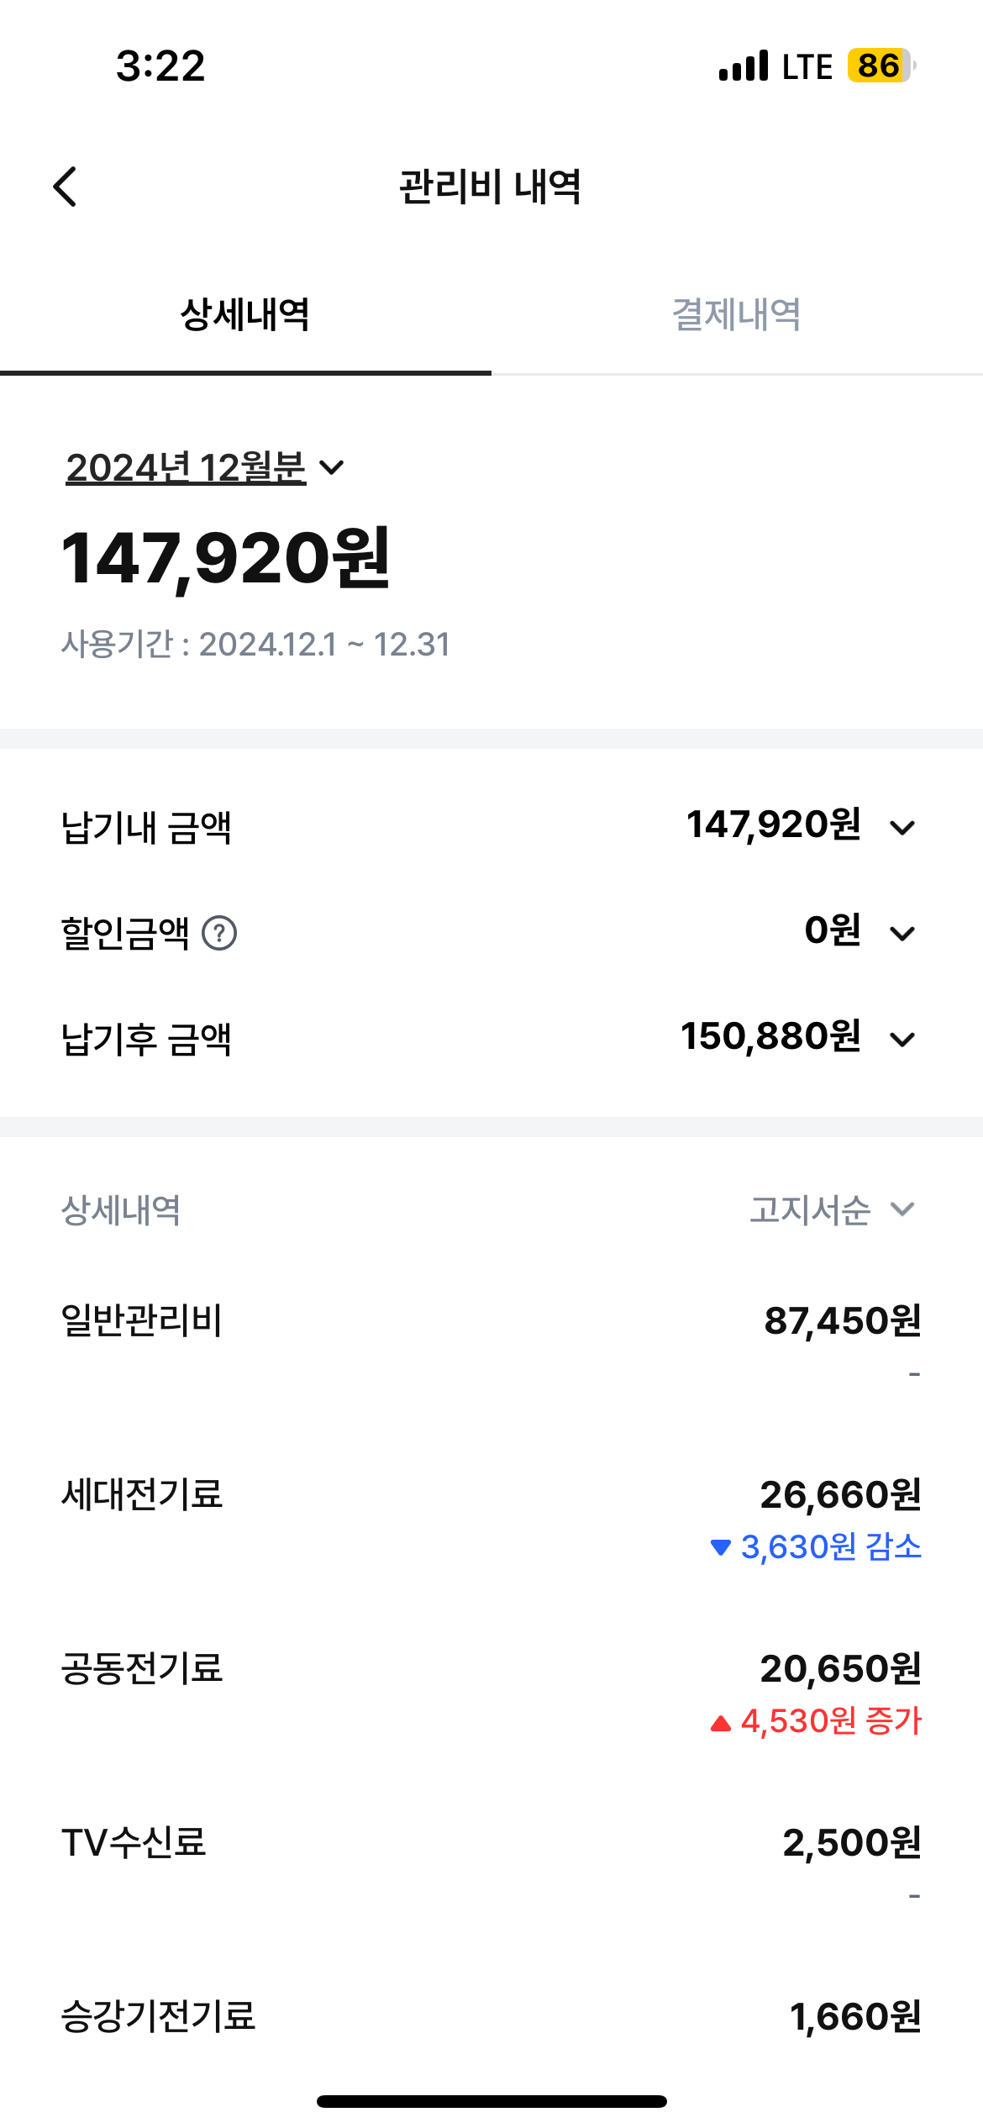Tap the back arrow icon
Image resolution: width=983 pixels, height=2128 pixels.
click(x=66, y=186)
